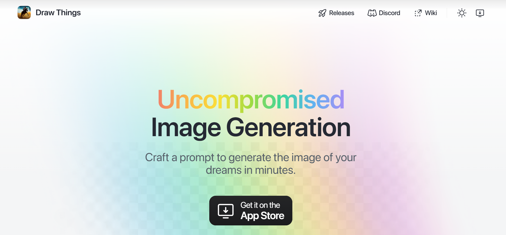506x235 pixels.
Task: Go to the Wiki link text
Action: [x=431, y=13]
